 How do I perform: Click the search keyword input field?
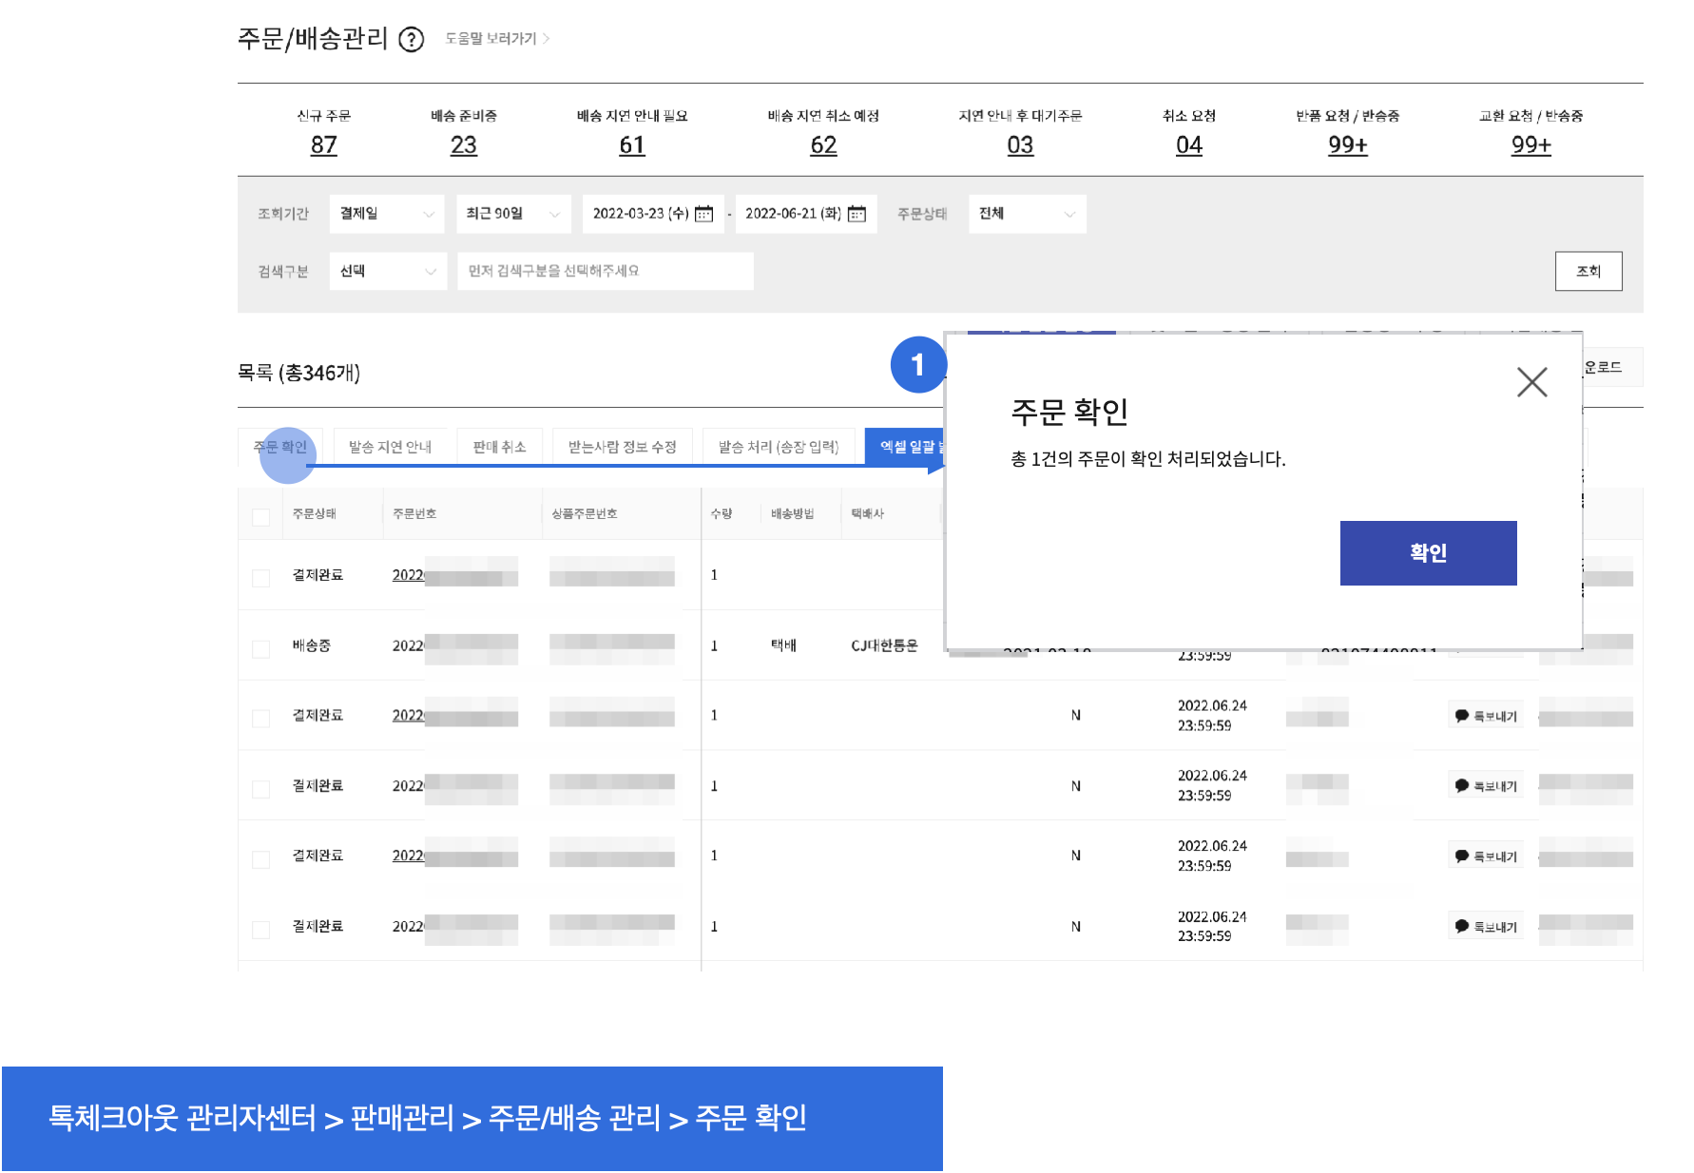(605, 272)
